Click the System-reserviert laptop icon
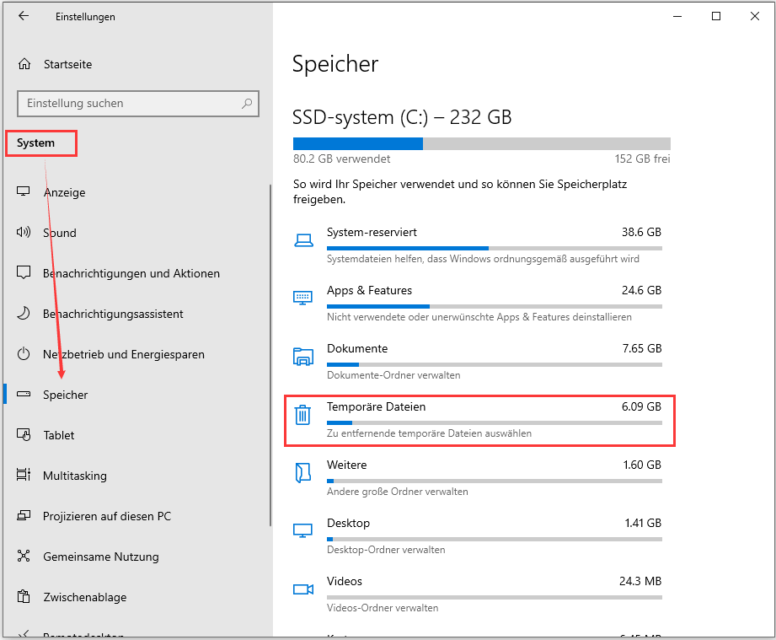 (x=303, y=240)
